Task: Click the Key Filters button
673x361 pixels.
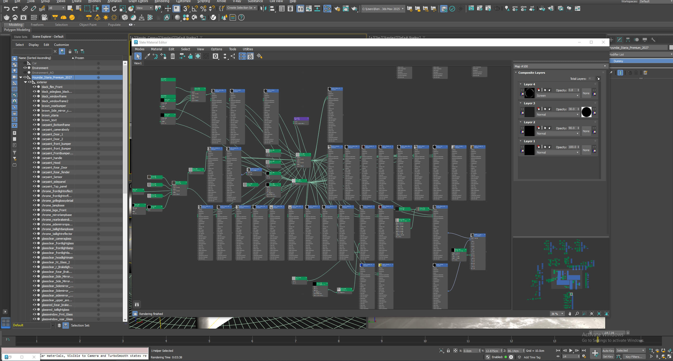Action: click(x=634, y=357)
